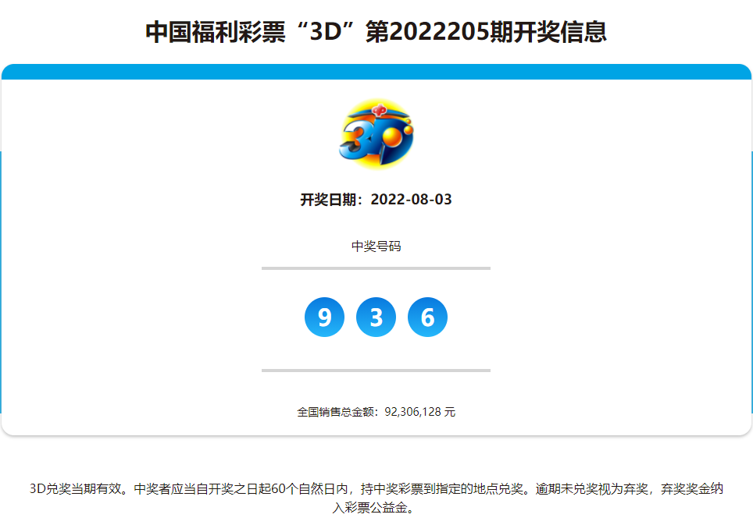
Task: Click the 60个自然日内 text in notice
Action: 314,490
